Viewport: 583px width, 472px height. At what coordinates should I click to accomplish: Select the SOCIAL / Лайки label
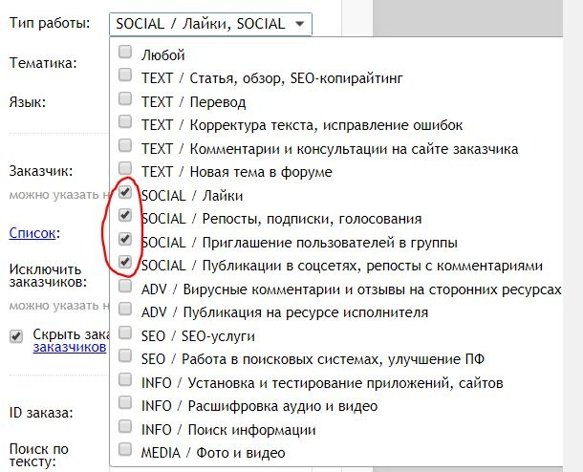coord(192,196)
